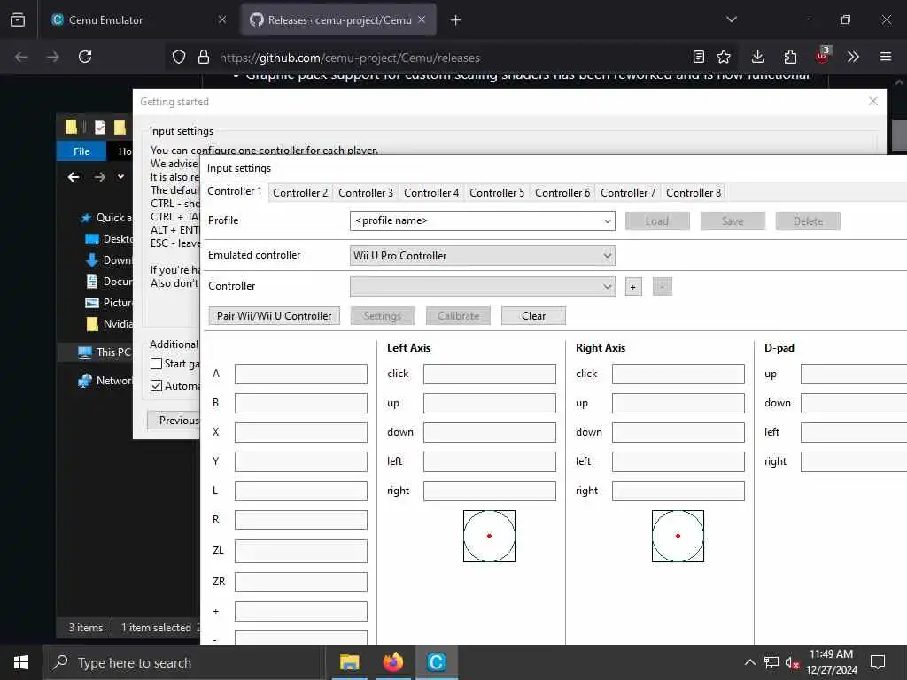Switch to Cemu from the taskbar

pyautogui.click(x=437, y=662)
